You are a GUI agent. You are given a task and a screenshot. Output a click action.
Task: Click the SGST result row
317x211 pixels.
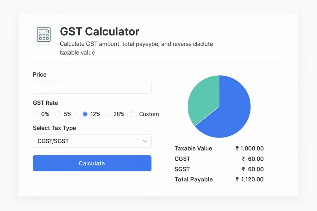(x=217, y=169)
